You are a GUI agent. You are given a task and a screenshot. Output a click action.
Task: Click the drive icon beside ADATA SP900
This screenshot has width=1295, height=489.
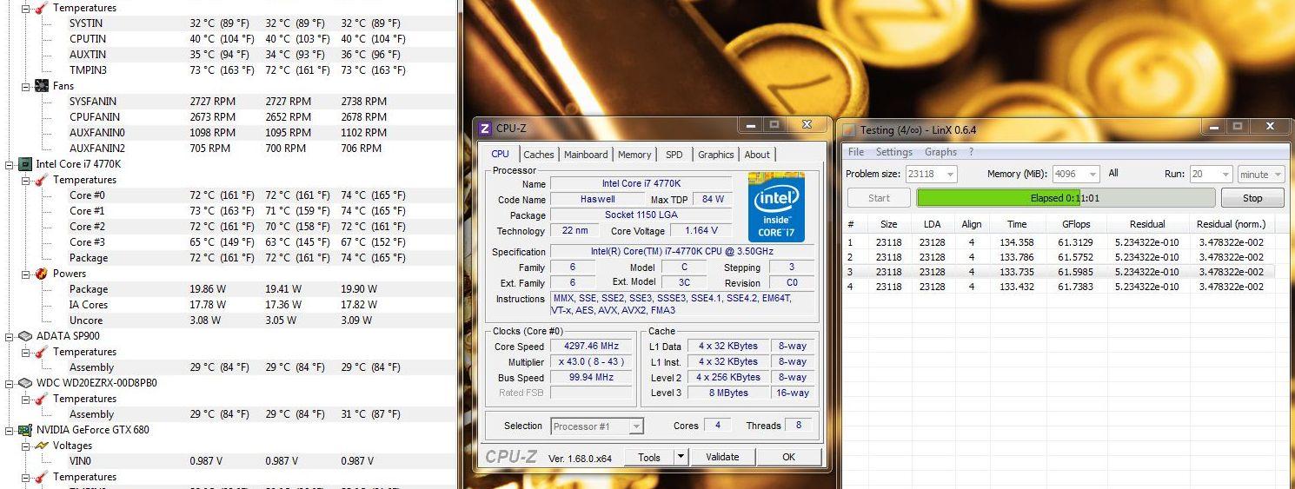click(x=25, y=336)
